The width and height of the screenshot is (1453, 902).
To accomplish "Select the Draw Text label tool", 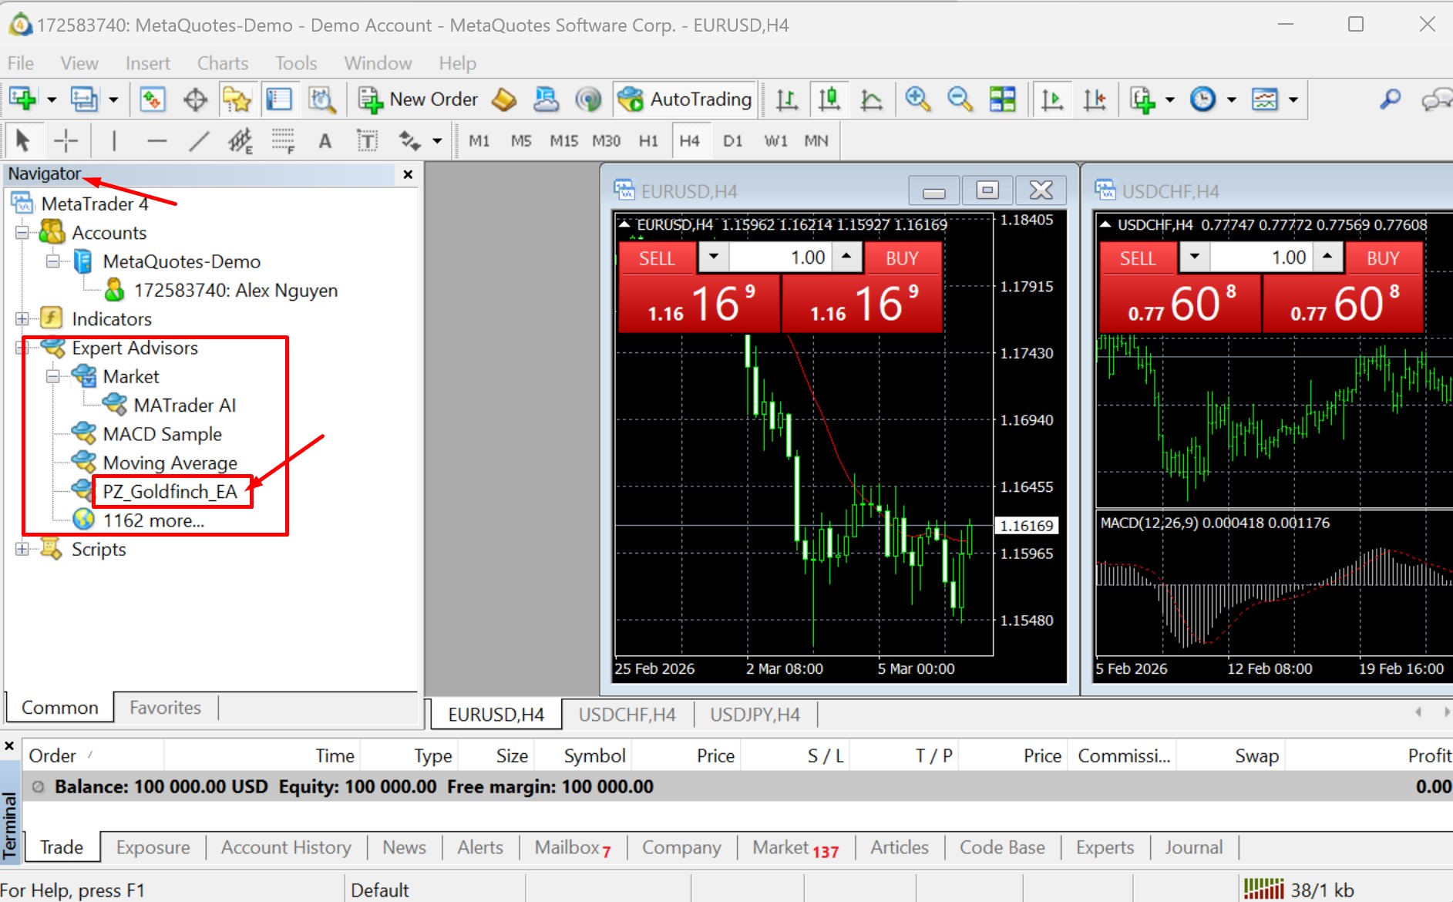I will pyautogui.click(x=325, y=140).
